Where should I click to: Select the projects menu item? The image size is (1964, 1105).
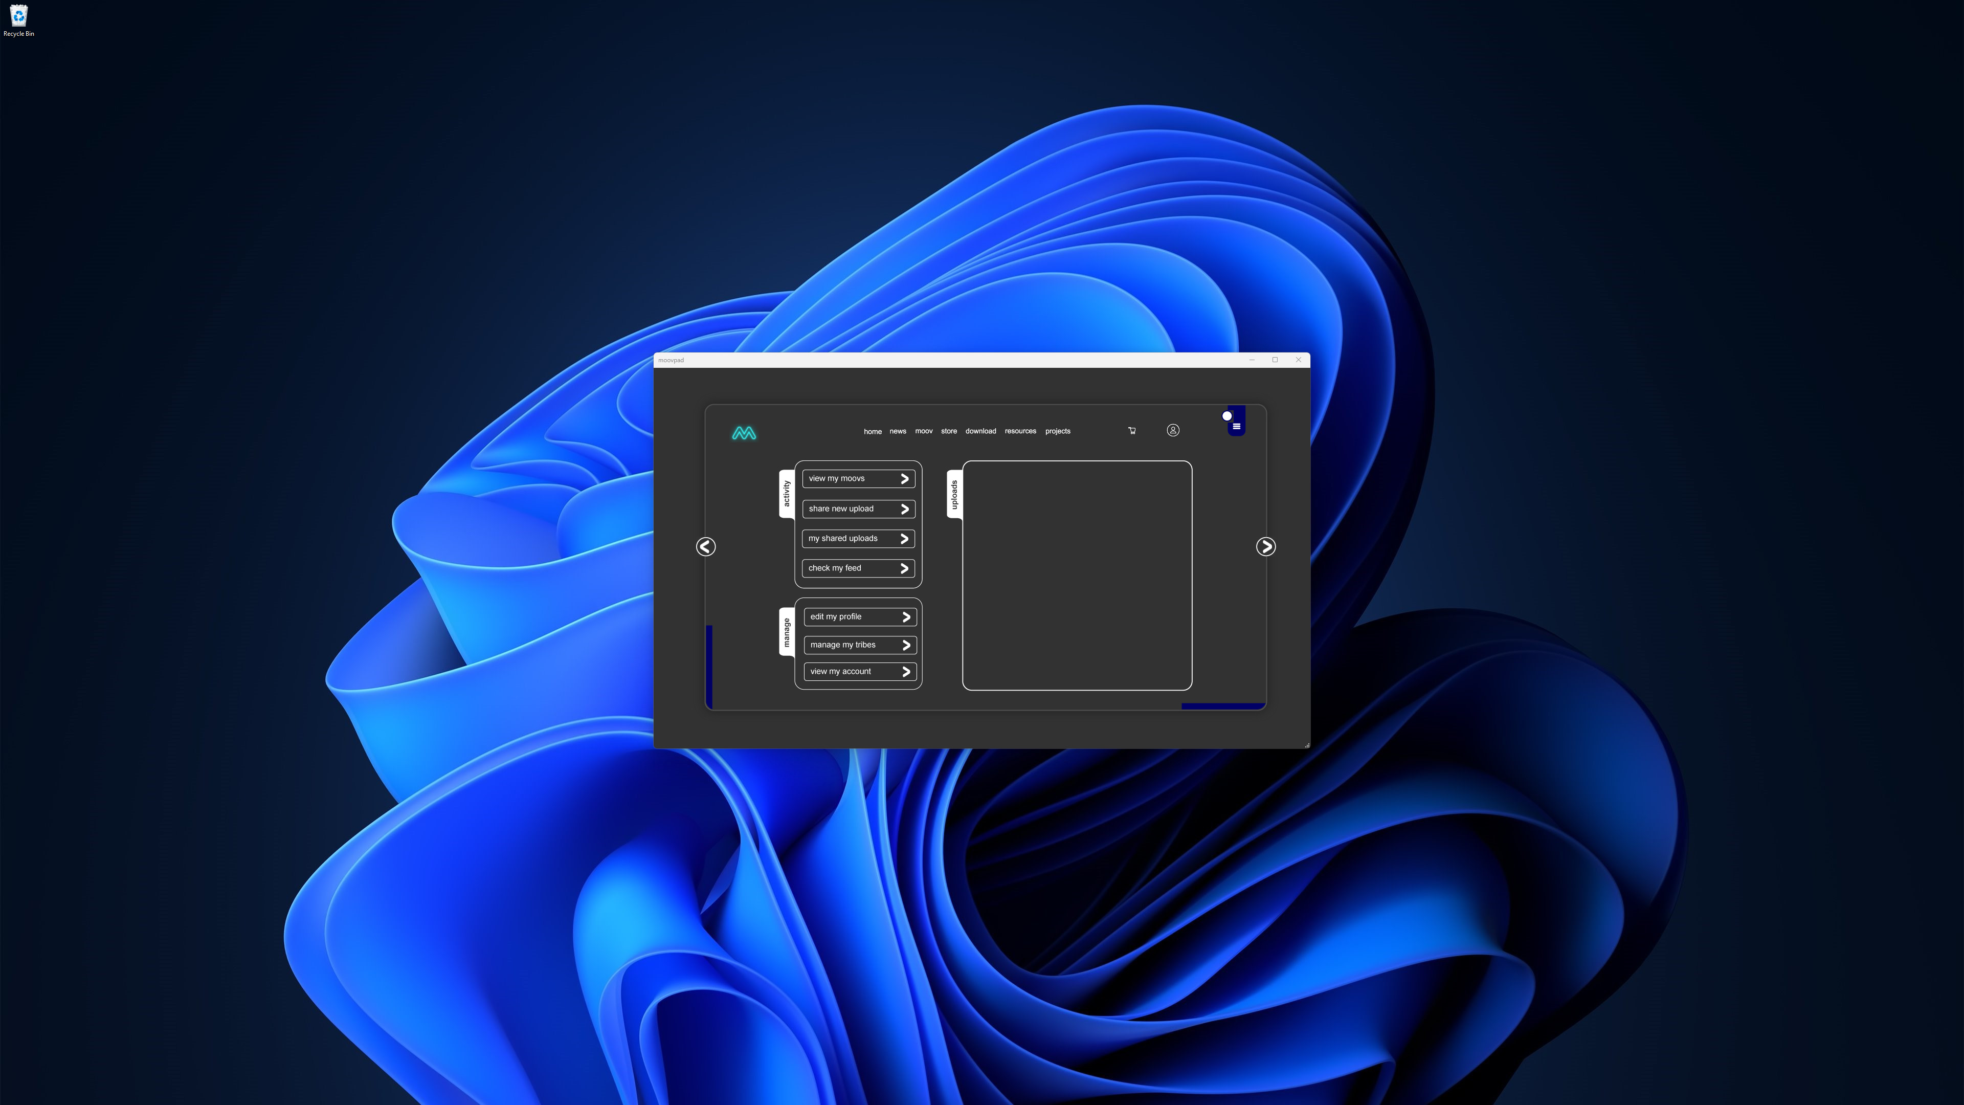point(1058,430)
